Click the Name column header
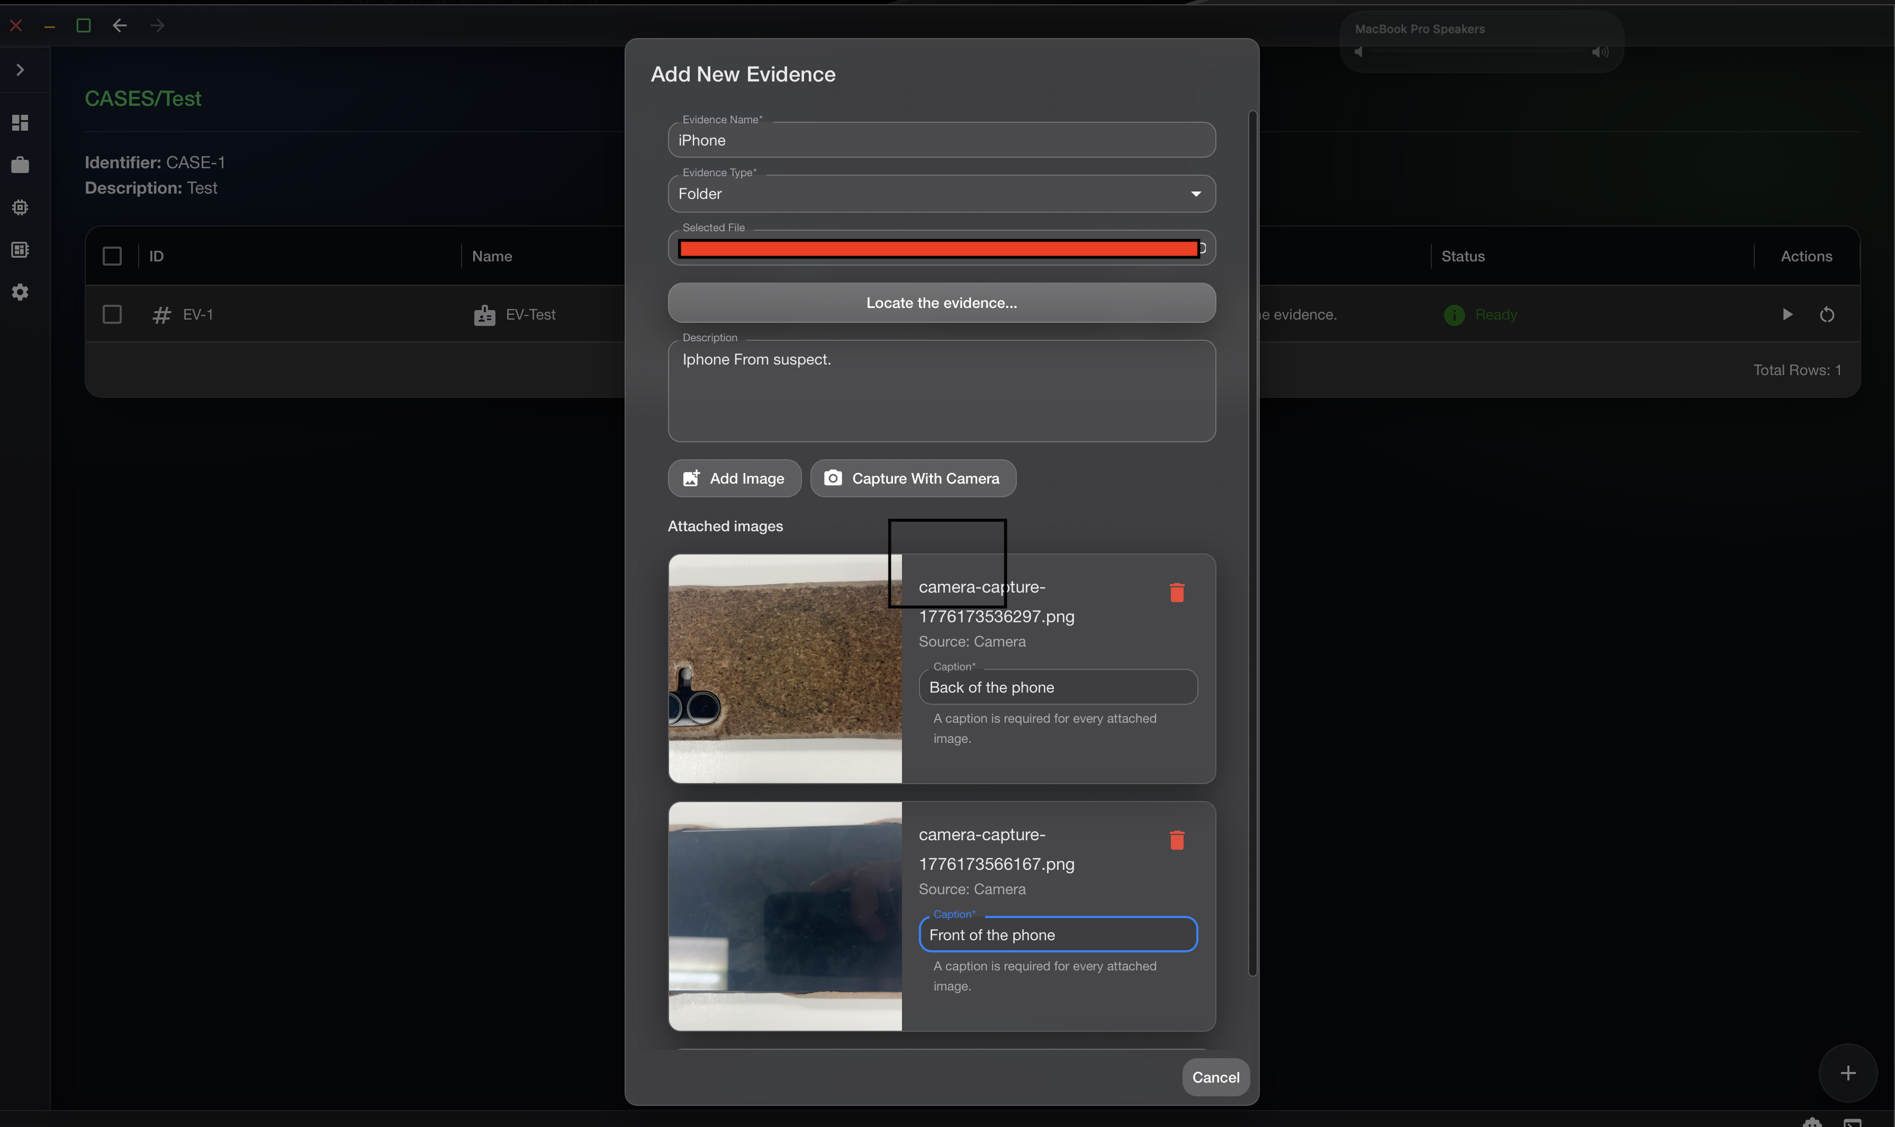Image resolution: width=1895 pixels, height=1127 pixels. (x=491, y=257)
